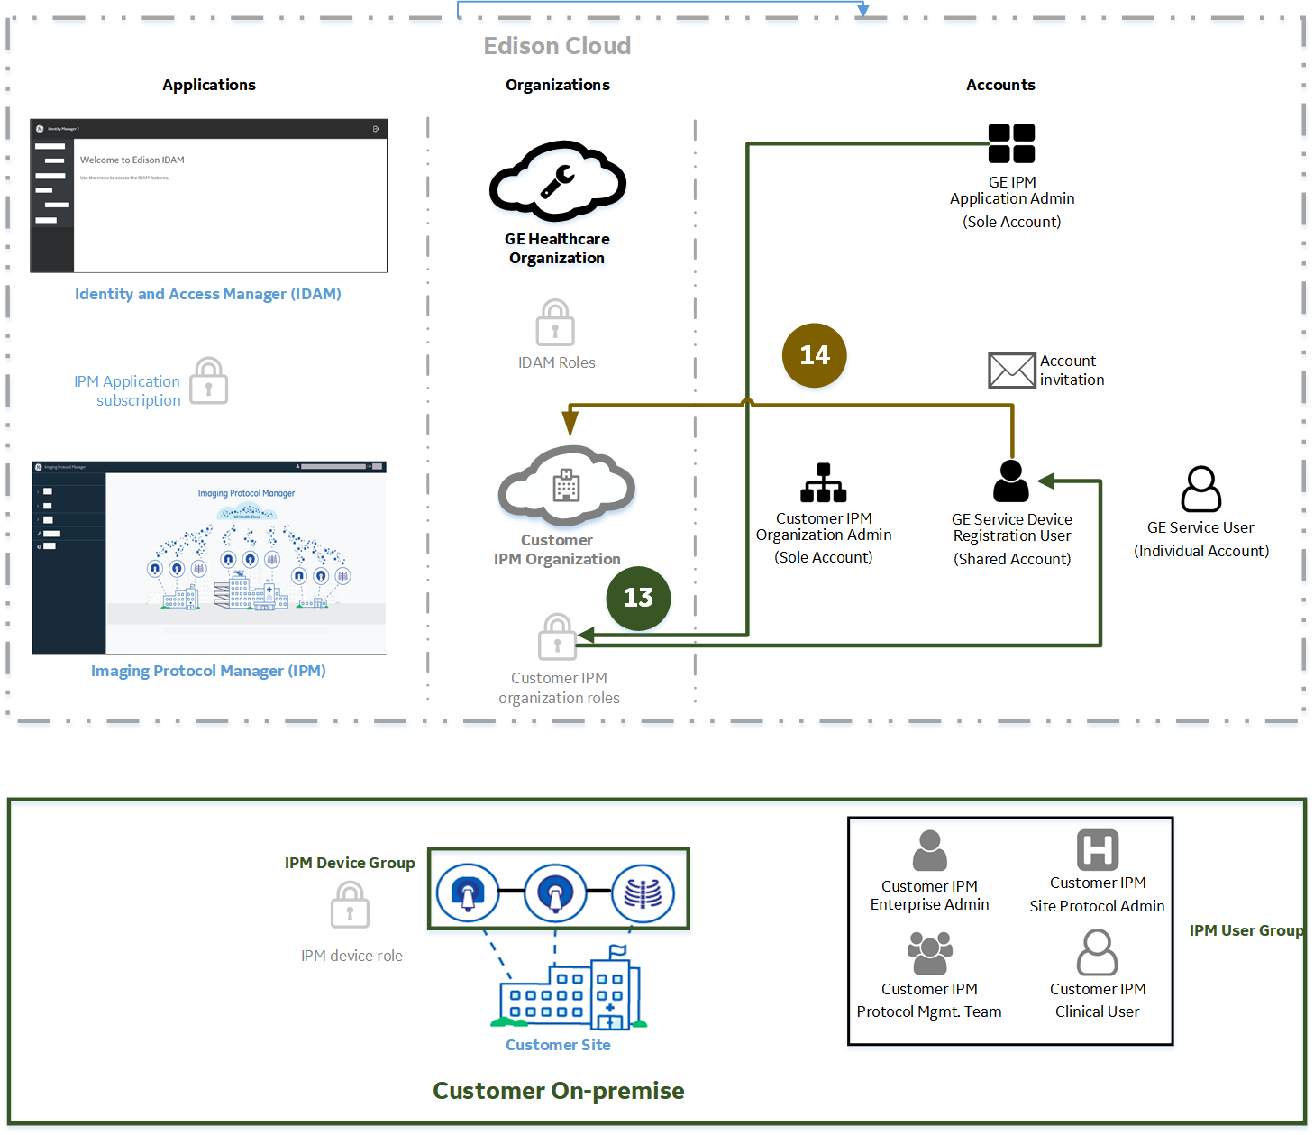Click the Imaging Protocol Manager (IPM) link

207,670
